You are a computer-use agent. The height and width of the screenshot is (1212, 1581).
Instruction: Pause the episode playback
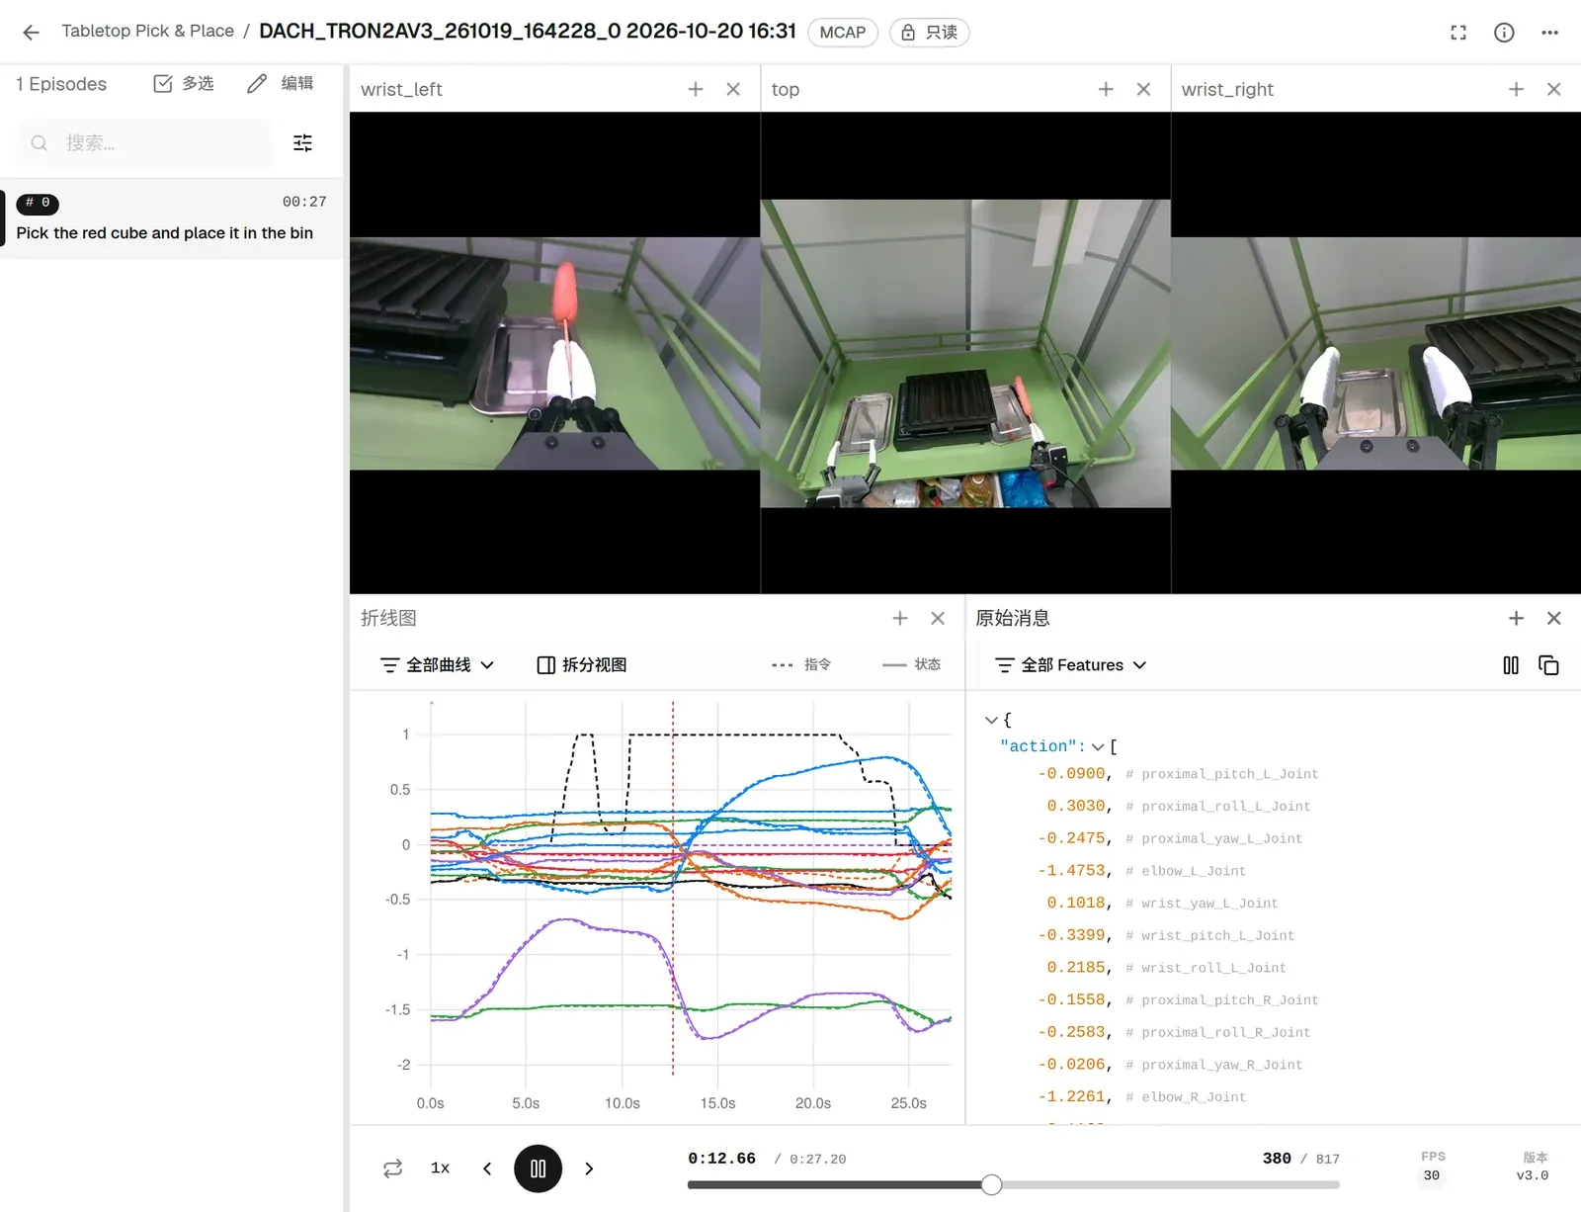[x=538, y=1169]
